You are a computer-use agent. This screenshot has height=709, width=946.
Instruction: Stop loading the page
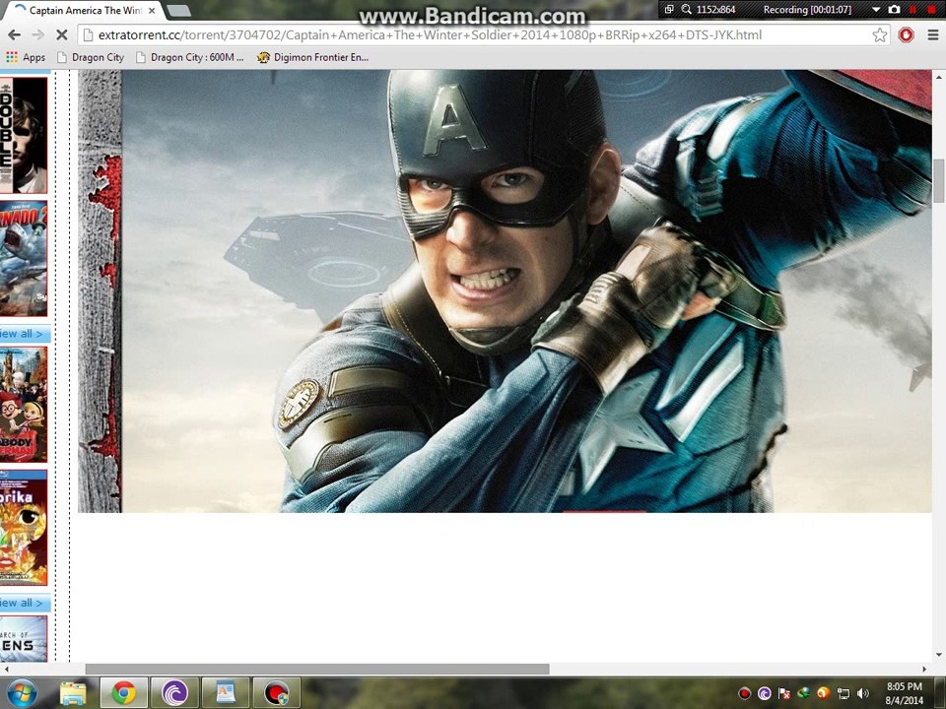61,35
